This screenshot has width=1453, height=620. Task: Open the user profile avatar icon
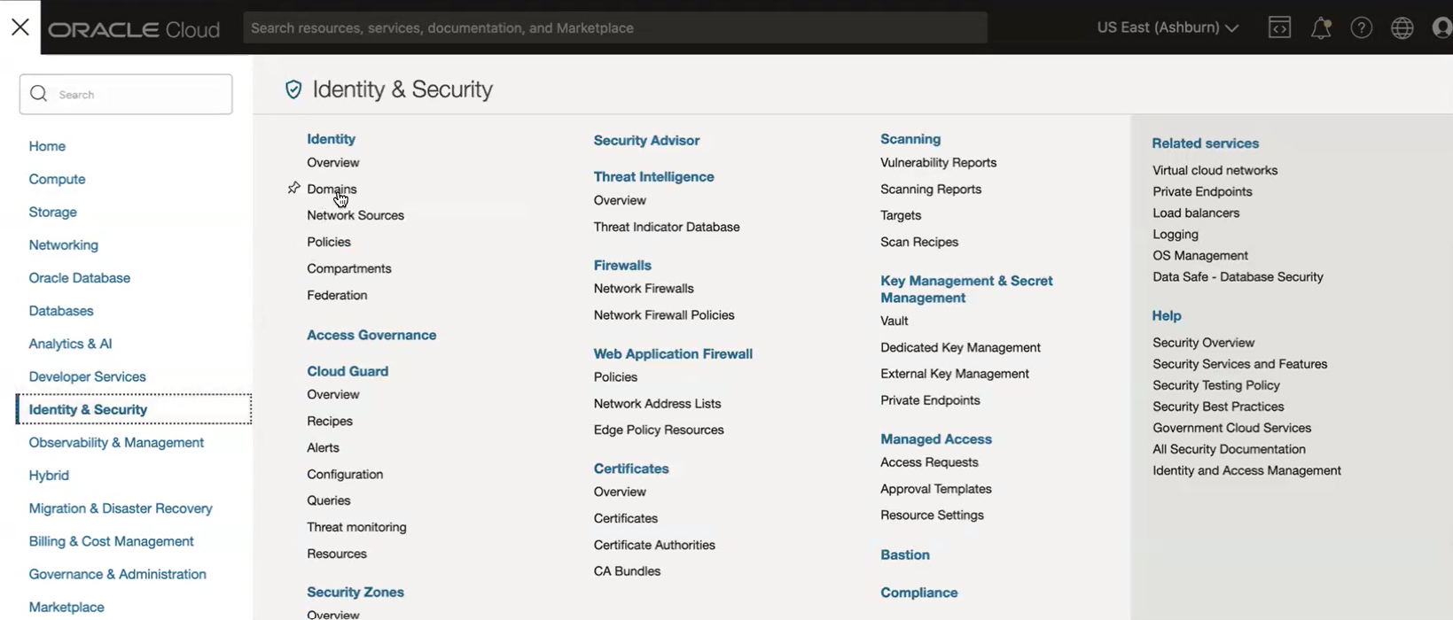click(x=1442, y=28)
